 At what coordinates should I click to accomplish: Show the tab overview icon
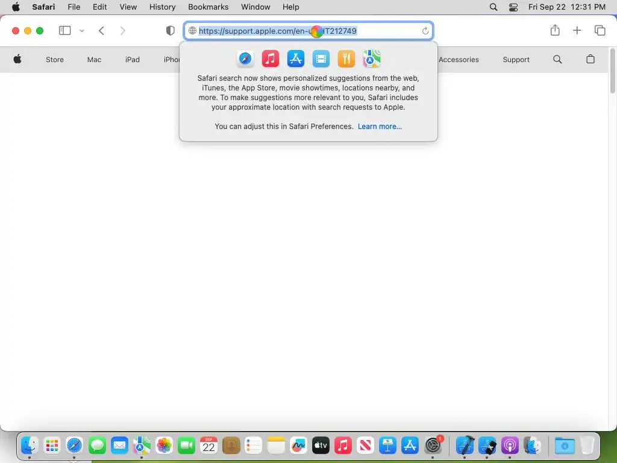point(600,30)
